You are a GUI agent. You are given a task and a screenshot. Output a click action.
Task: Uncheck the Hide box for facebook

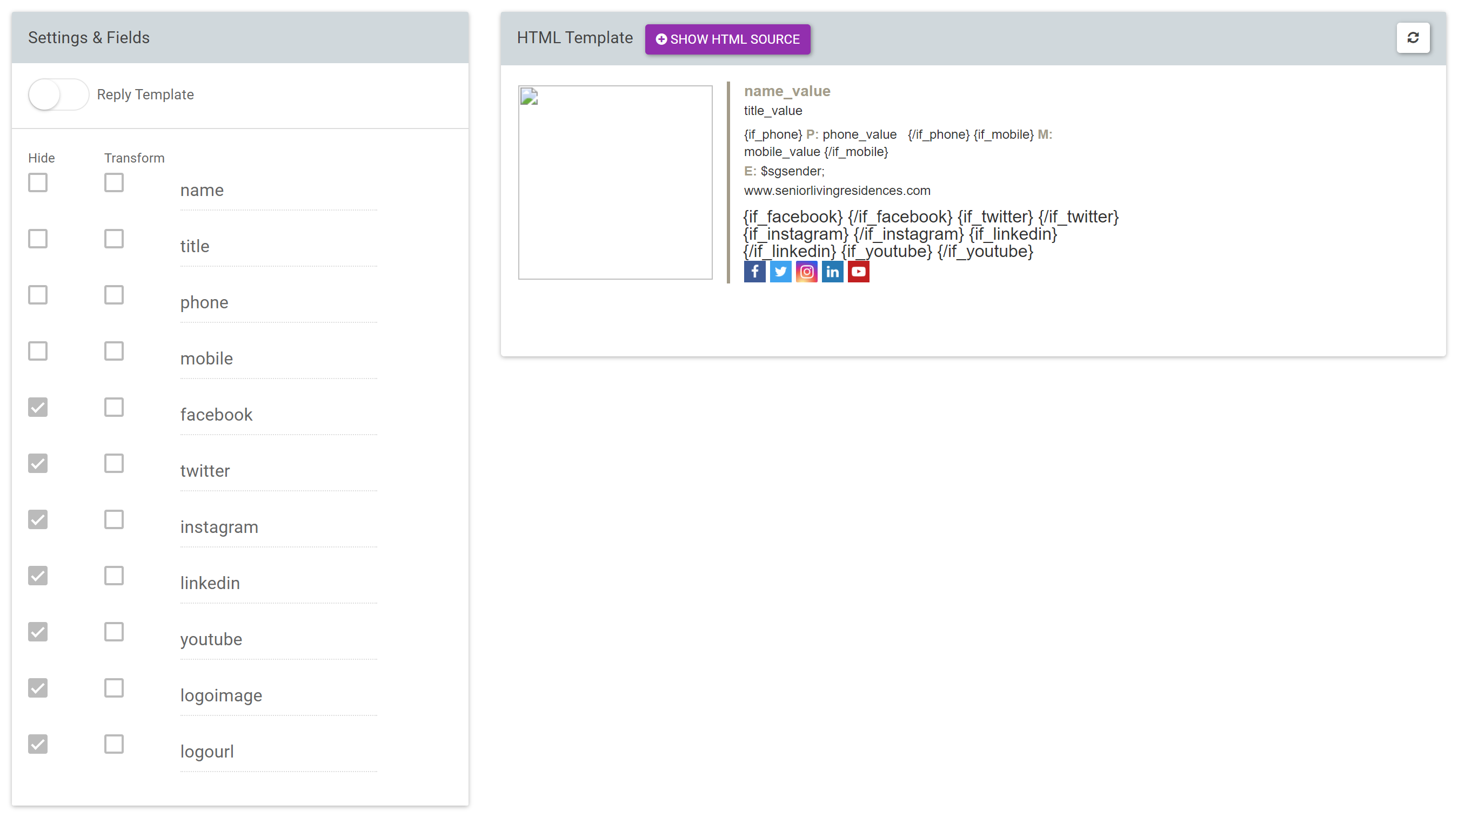click(38, 407)
